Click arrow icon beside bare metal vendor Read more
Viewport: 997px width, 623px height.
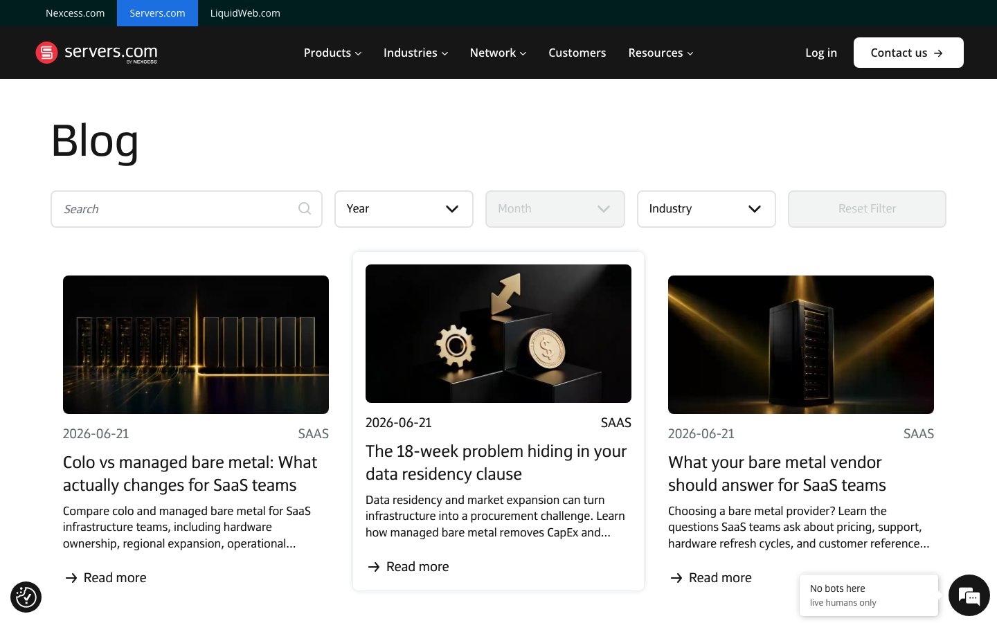tap(676, 577)
